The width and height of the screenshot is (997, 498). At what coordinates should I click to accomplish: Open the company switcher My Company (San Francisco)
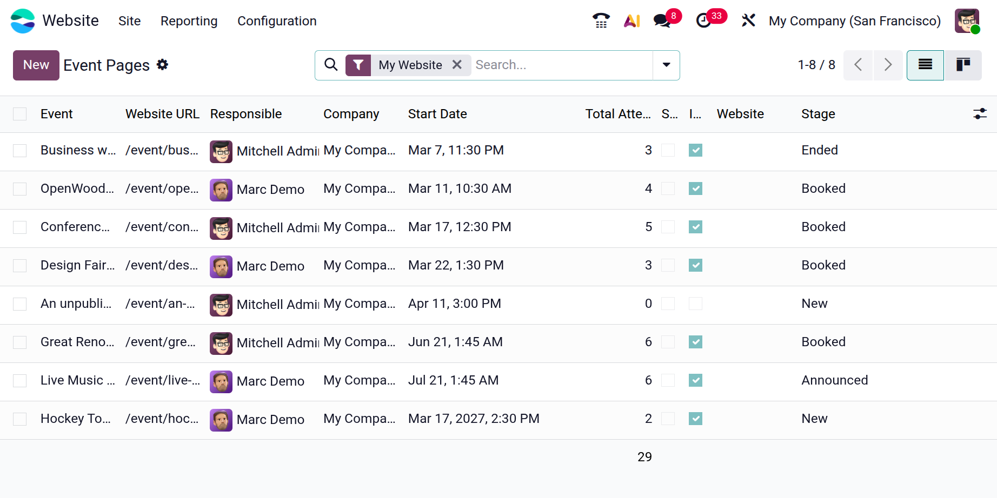pyautogui.click(x=854, y=21)
